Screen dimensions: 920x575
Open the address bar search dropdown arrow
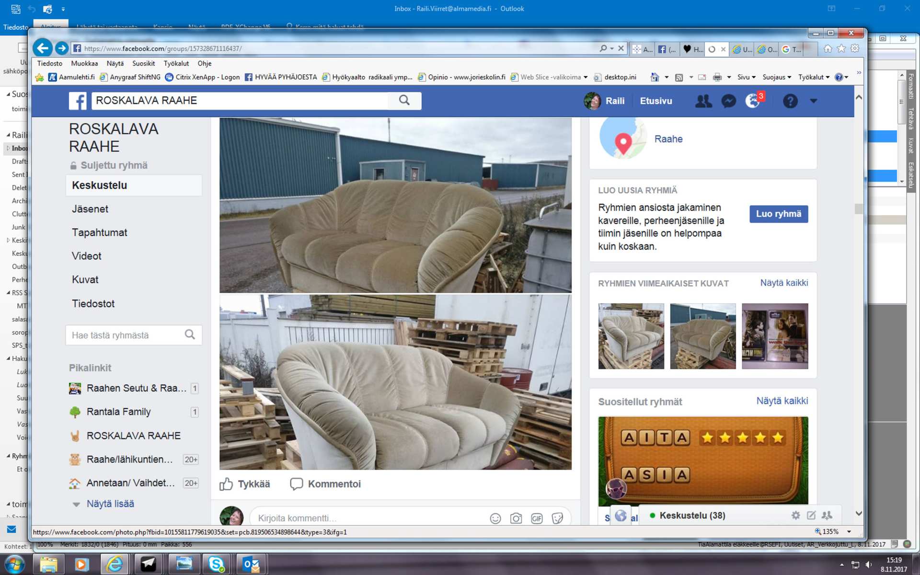pos(612,48)
